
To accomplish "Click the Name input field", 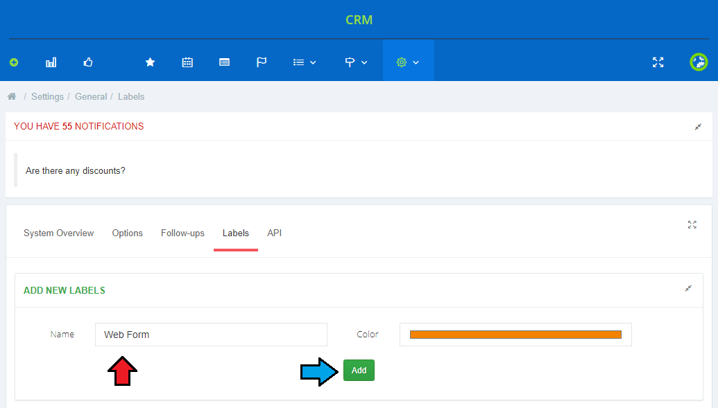I will point(211,335).
